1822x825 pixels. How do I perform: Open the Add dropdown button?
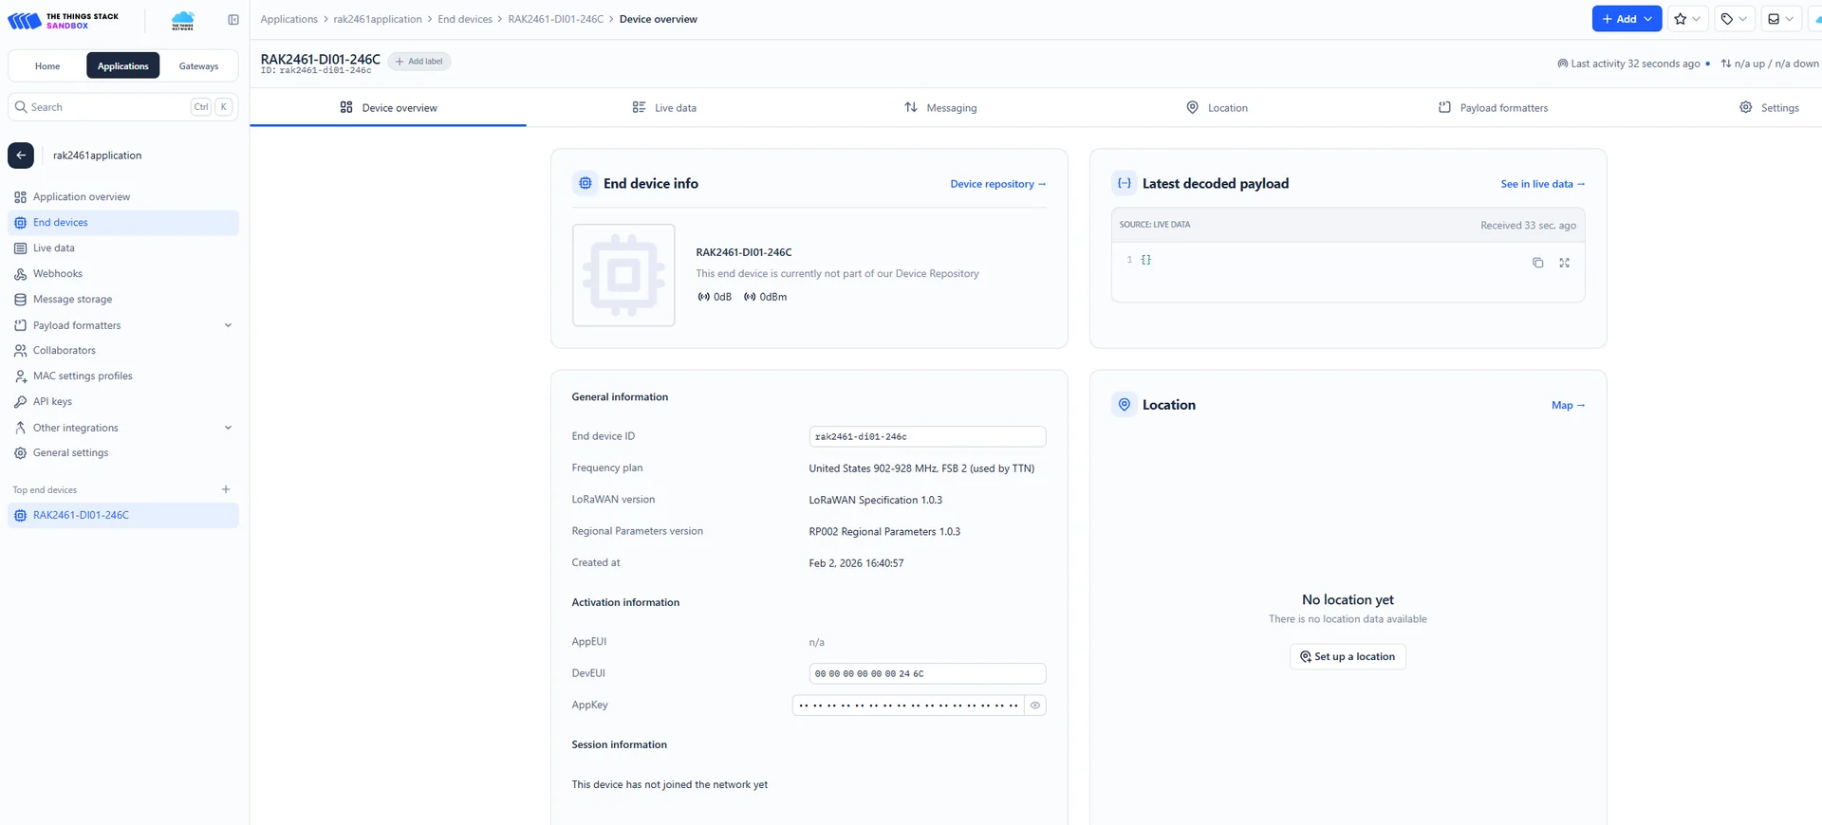[x=1627, y=19]
